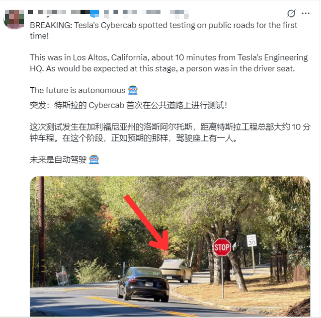The image size is (321, 318).
Task: Open the poster's profile avatar
Action: coord(14,19)
